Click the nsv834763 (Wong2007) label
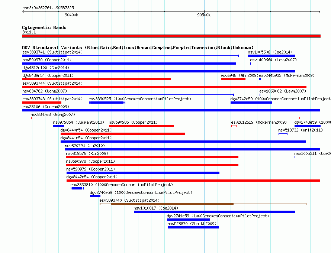Viewport: 331px width, 253px height. pos(53,114)
